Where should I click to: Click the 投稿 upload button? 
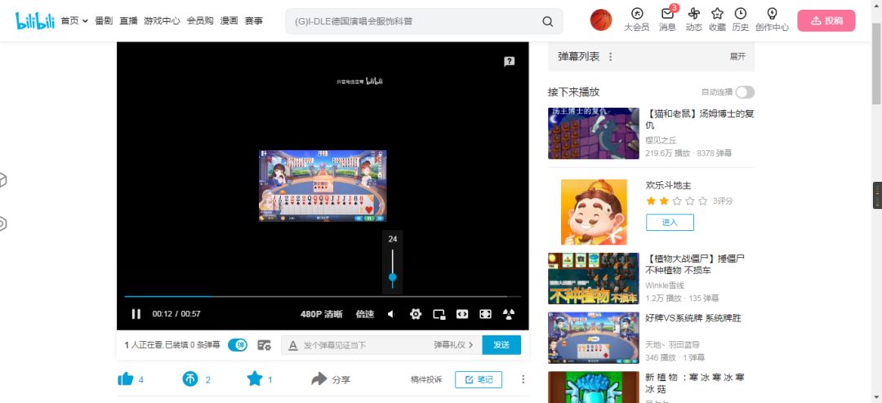pos(826,20)
